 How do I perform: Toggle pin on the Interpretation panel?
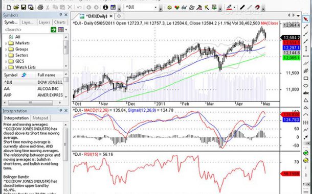pos(61,111)
